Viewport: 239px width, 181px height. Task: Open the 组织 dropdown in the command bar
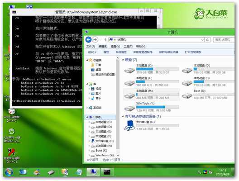coord(92,52)
